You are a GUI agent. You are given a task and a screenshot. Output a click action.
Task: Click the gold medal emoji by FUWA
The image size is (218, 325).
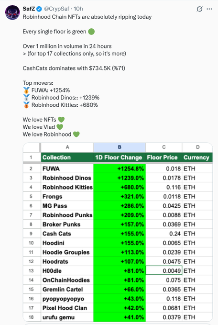click(x=26, y=90)
